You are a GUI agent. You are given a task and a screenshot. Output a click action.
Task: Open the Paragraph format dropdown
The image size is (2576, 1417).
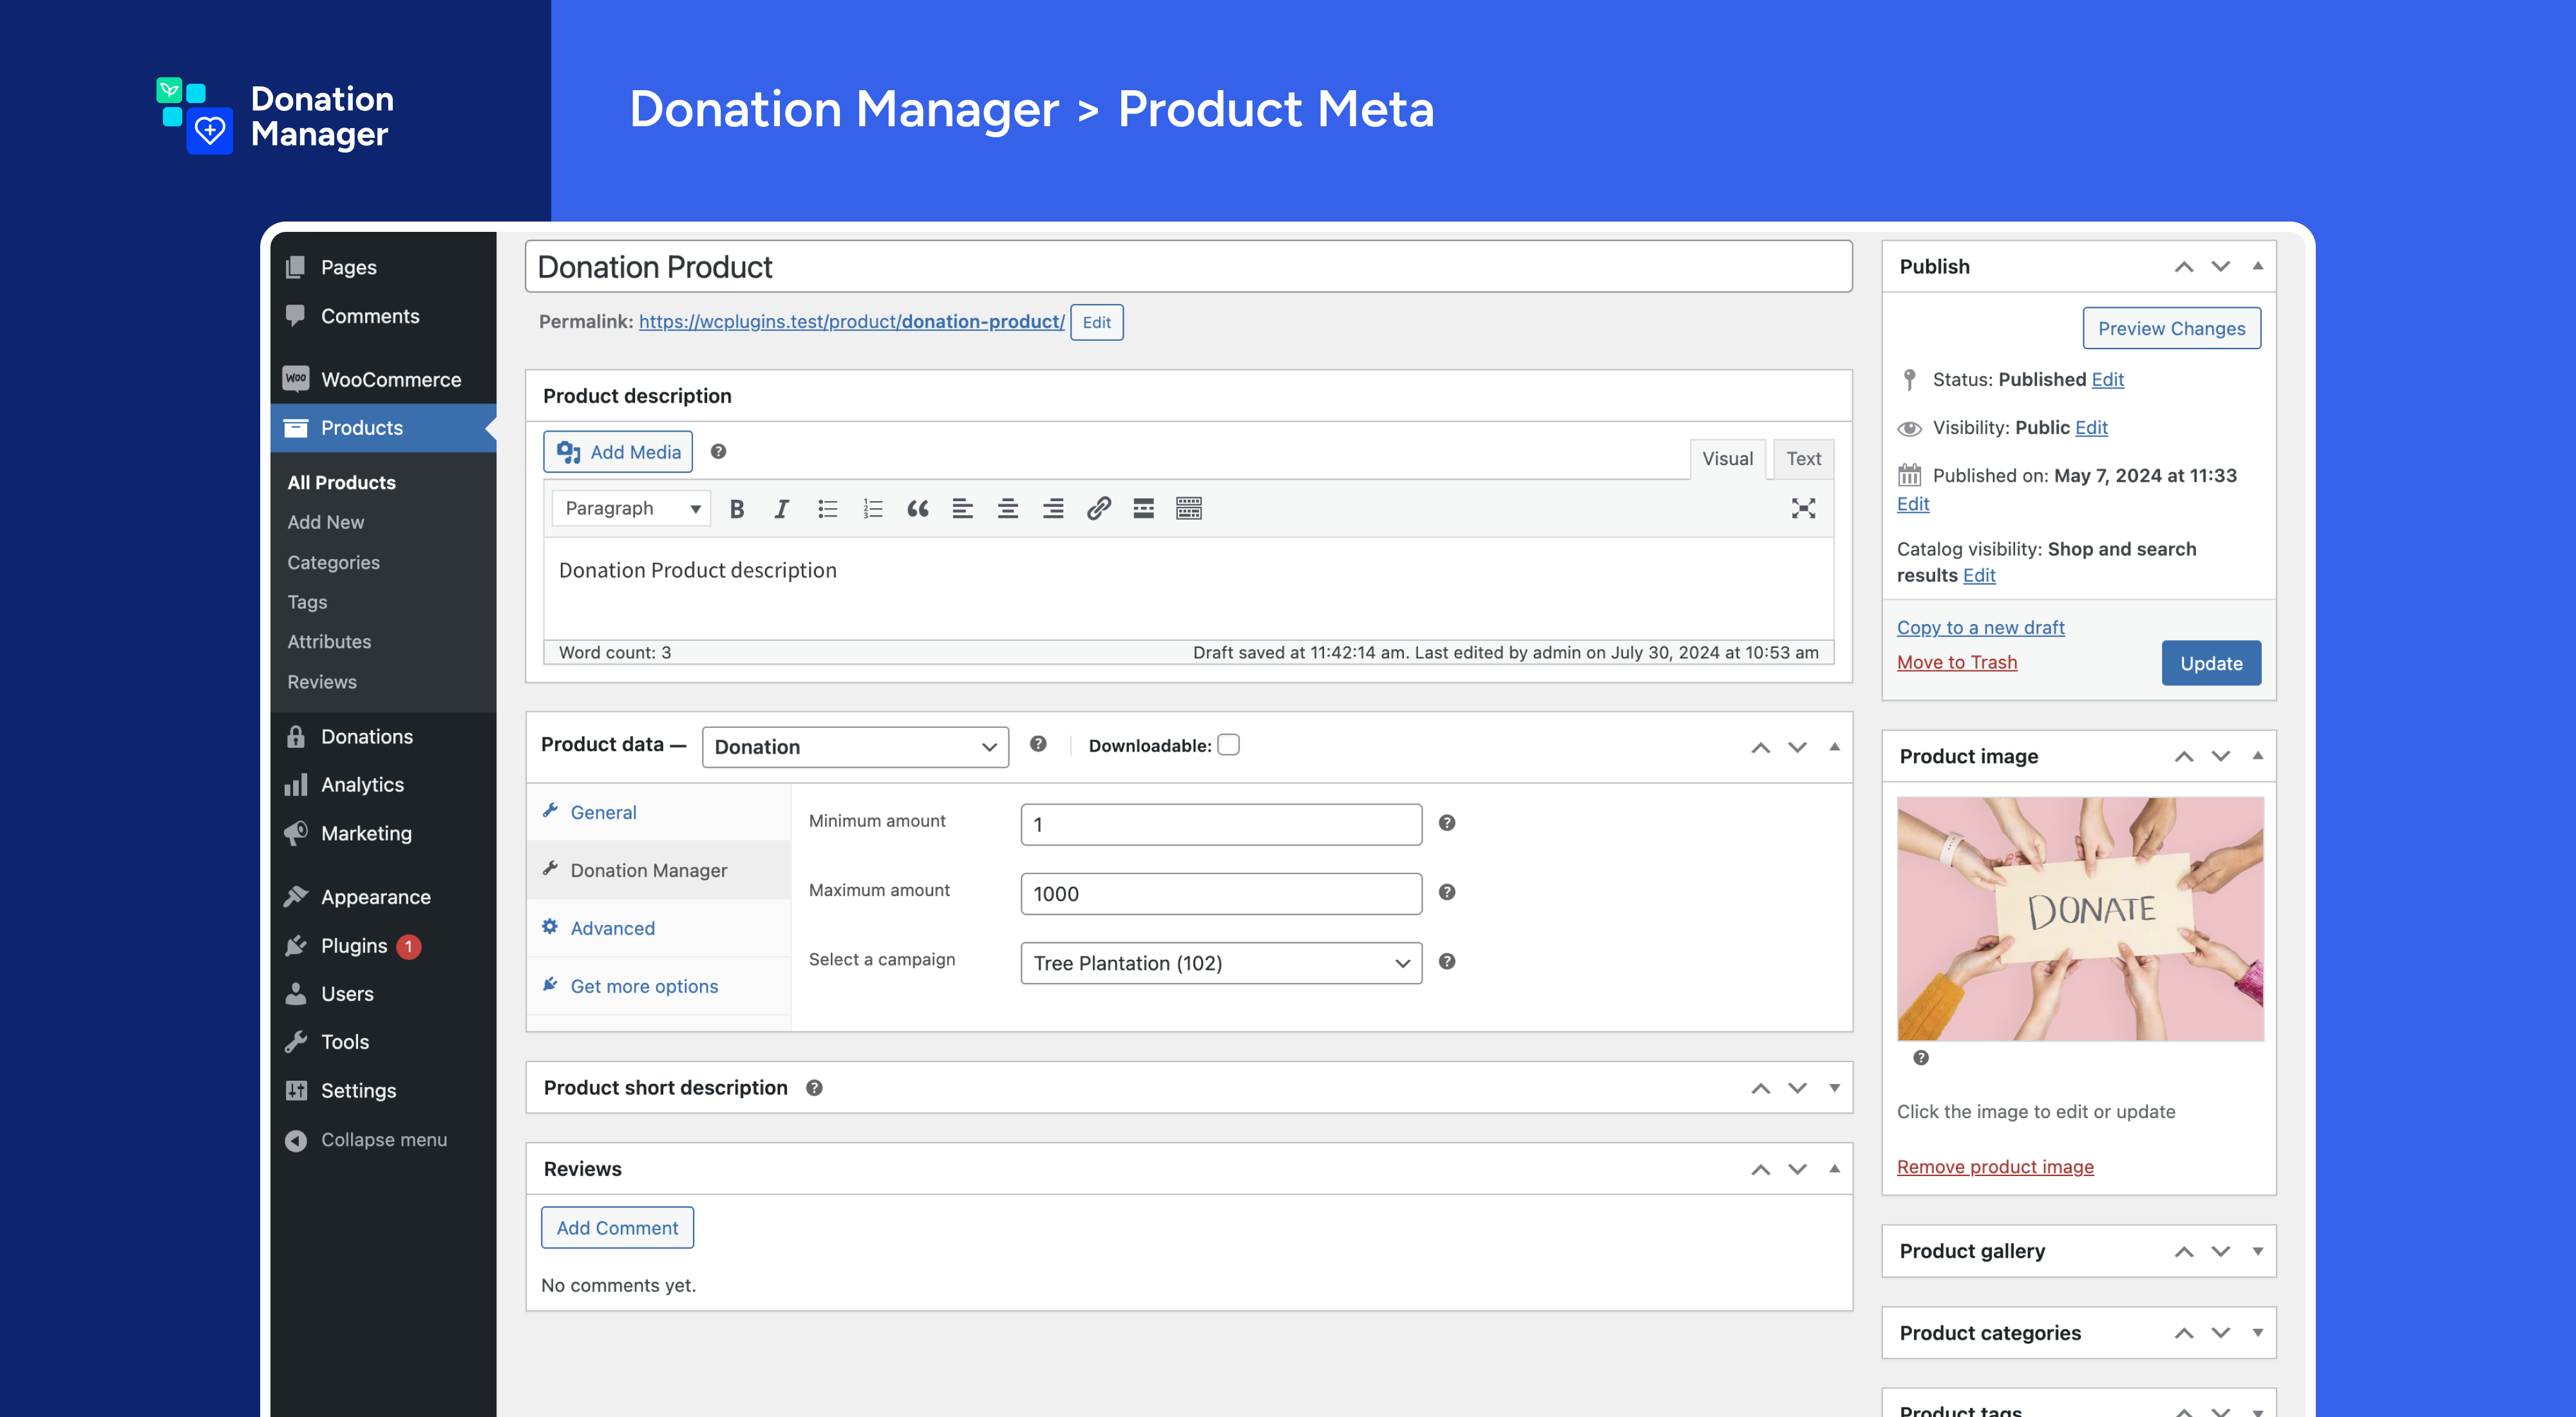pyautogui.click(x=631, y=509)
